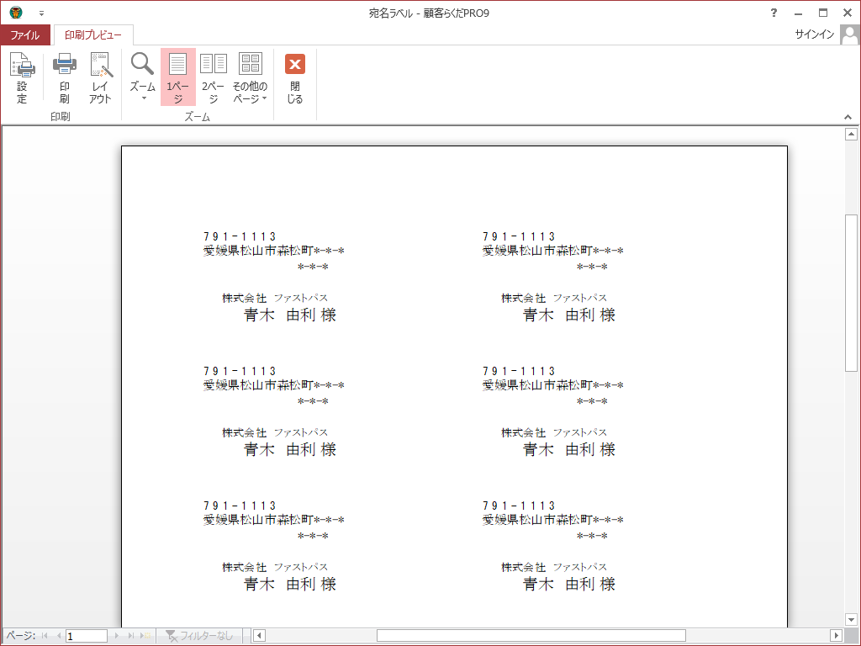The height and width of the screenshot is (646, 861).
Task: Click the application icon in title bar
Action: point(16,12)
